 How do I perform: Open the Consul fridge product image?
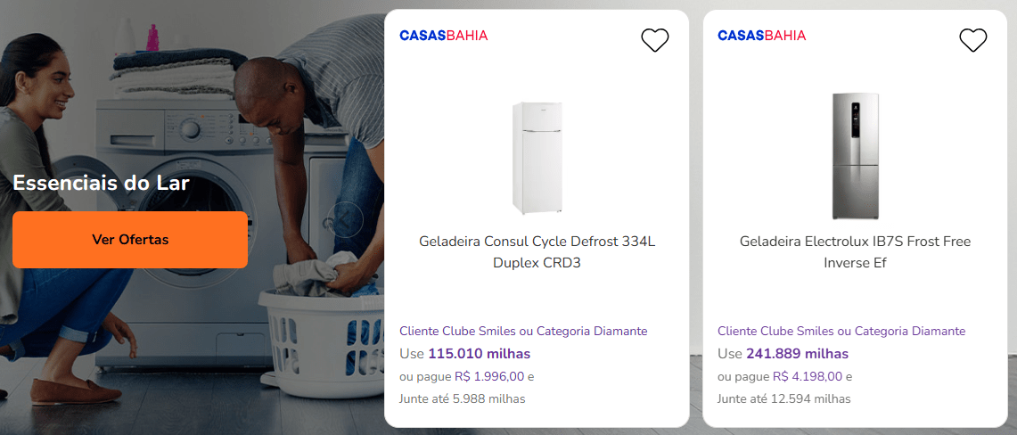click(x=537, y=158)
